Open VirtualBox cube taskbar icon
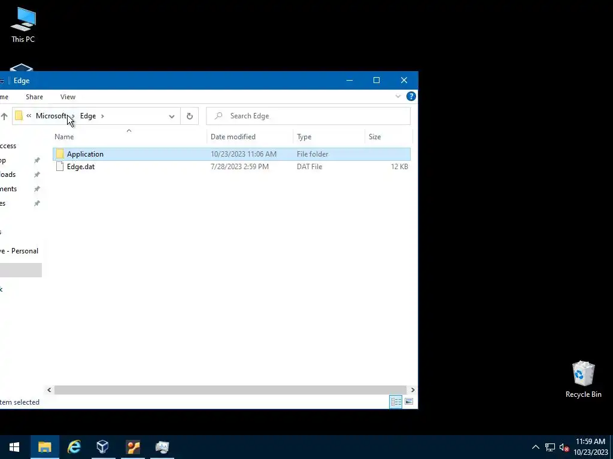613x459 pixels. pyautogui.click(x=103, y=447)
